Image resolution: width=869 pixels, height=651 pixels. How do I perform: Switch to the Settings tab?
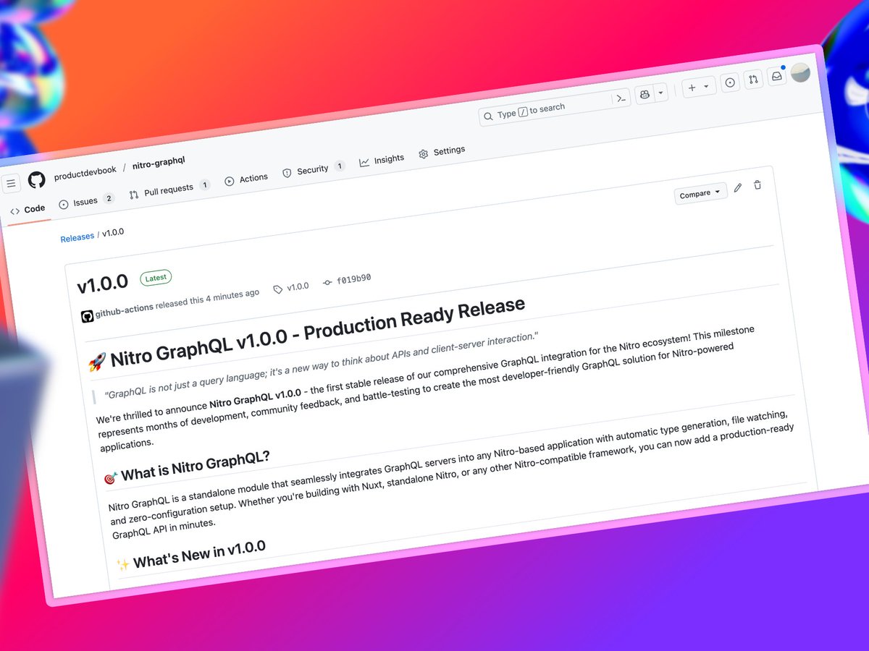click(442, 152)
